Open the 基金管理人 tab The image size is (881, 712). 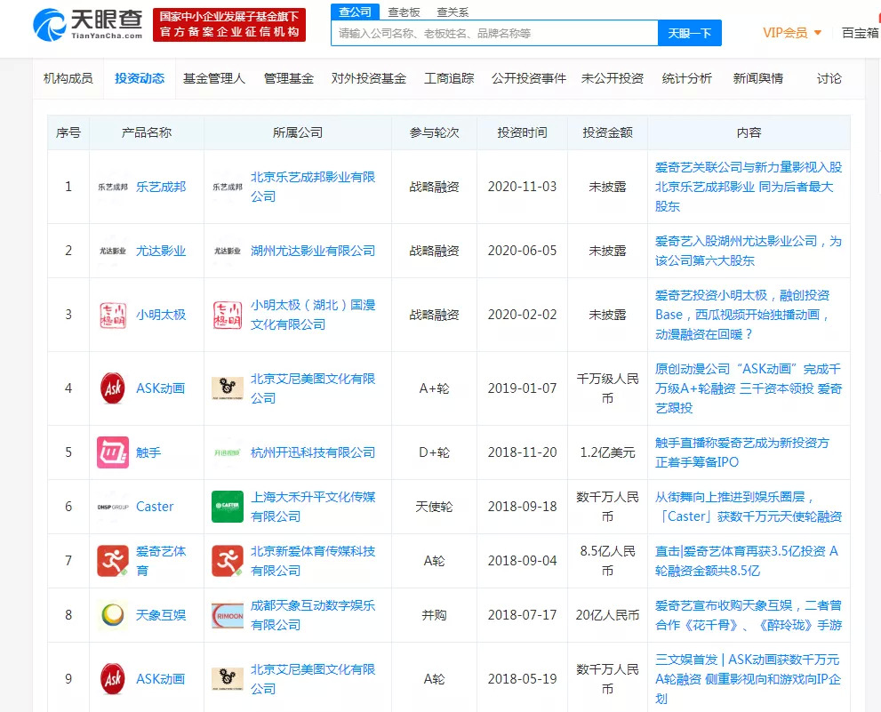pyautogui.click(x=213, y=78)
